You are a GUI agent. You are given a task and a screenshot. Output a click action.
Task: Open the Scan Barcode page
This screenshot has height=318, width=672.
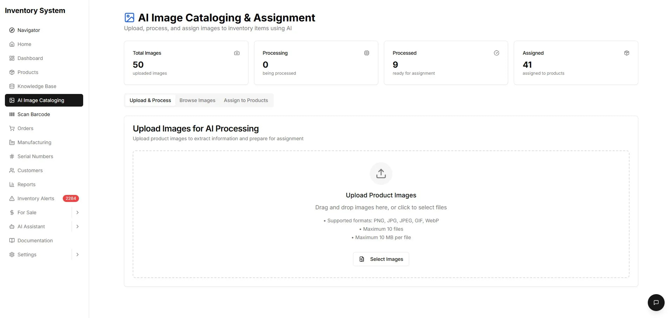pos(44,114)
